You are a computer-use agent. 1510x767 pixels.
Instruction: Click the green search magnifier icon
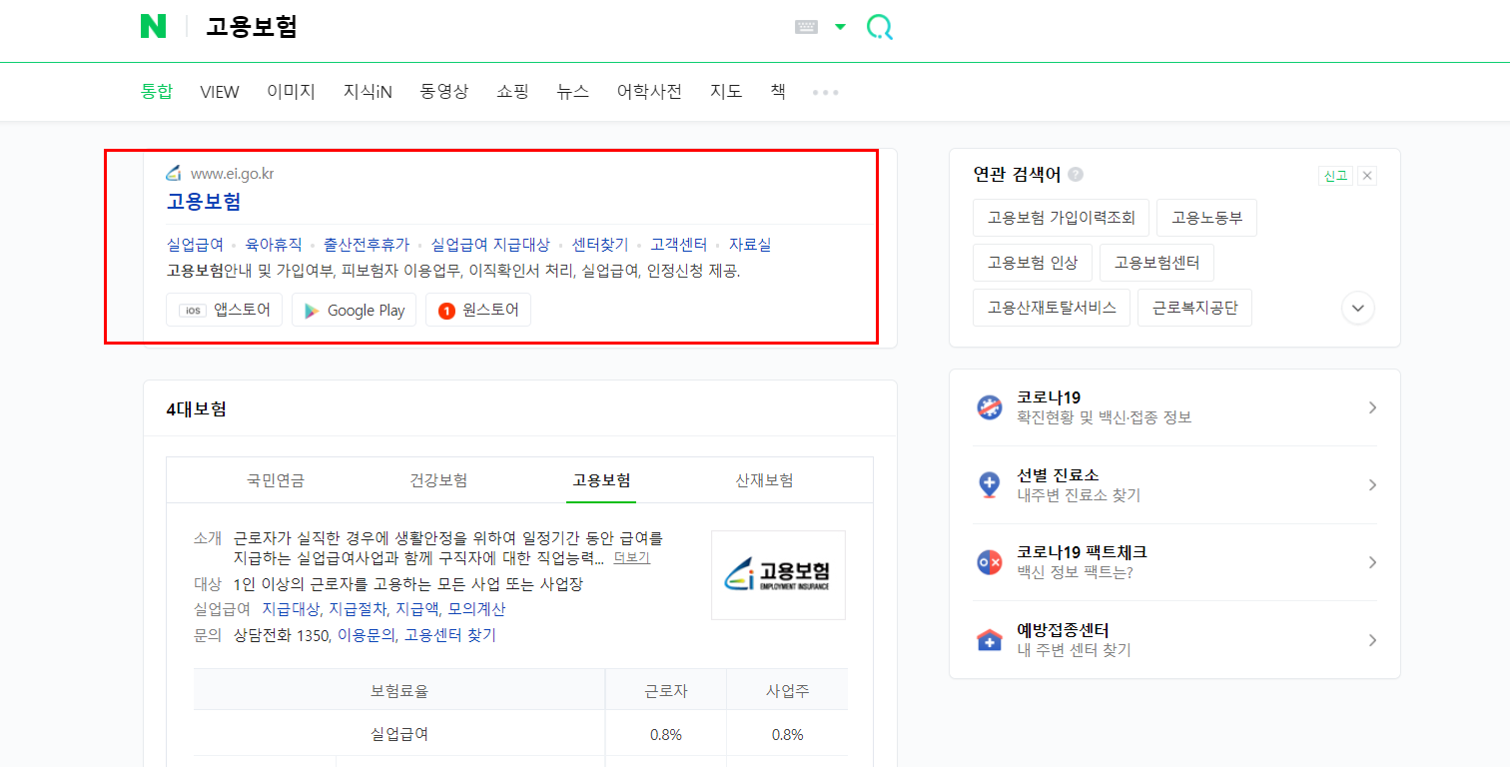pyautogui.click(x=879, y=27)
